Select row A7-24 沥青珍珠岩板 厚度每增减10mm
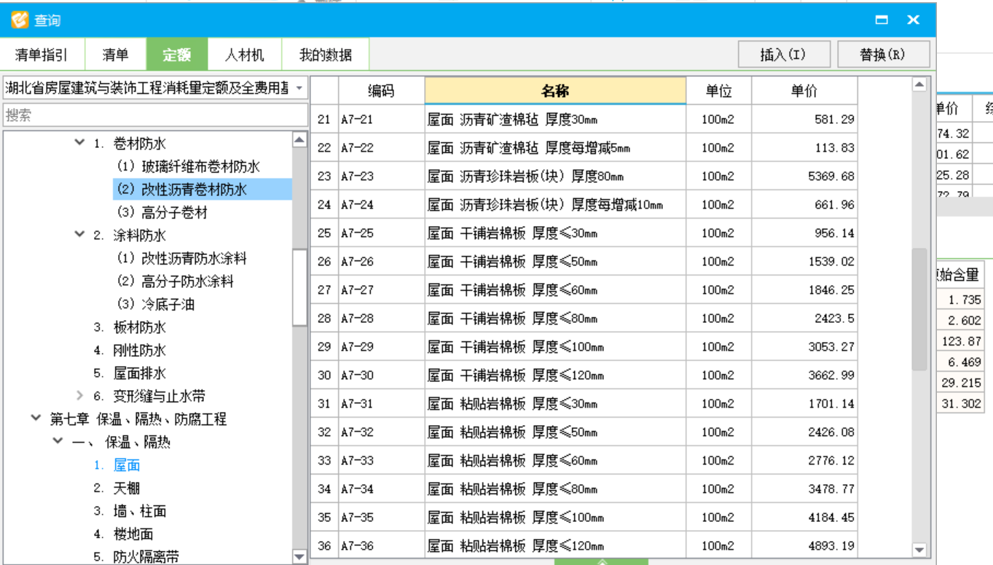Image resolution: width=993 pixels, height=565 pixels. click(584, 204)
